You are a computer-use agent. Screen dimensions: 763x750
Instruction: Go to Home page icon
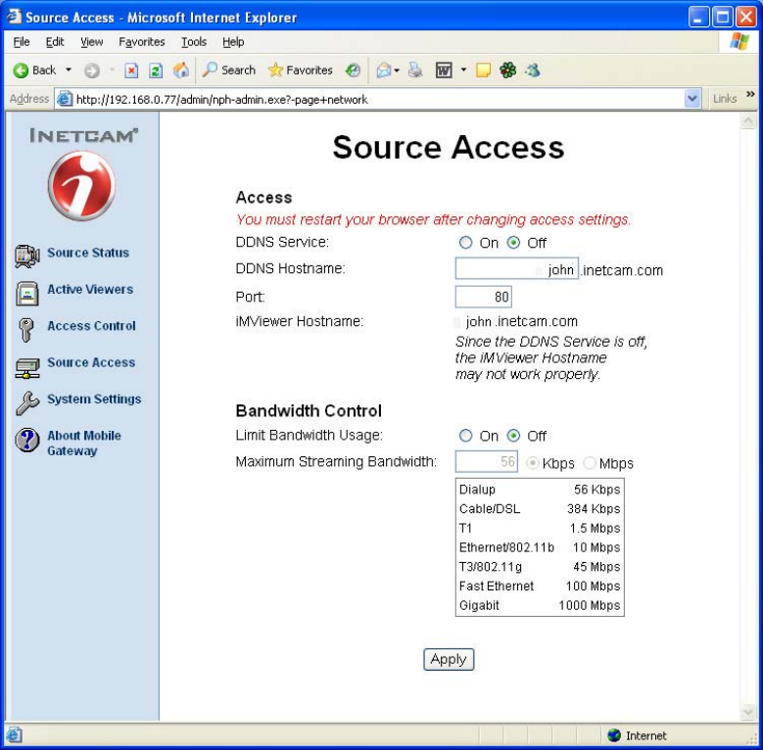tap(181, 70)
